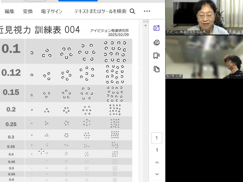Click the テキストまたはツールを検索 search field
Image resolution: width=243 pixels, height=182 pixels.
point(101,11)
